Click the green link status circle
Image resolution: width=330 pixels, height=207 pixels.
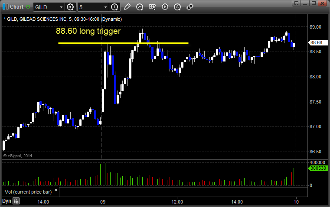(28, 7)
